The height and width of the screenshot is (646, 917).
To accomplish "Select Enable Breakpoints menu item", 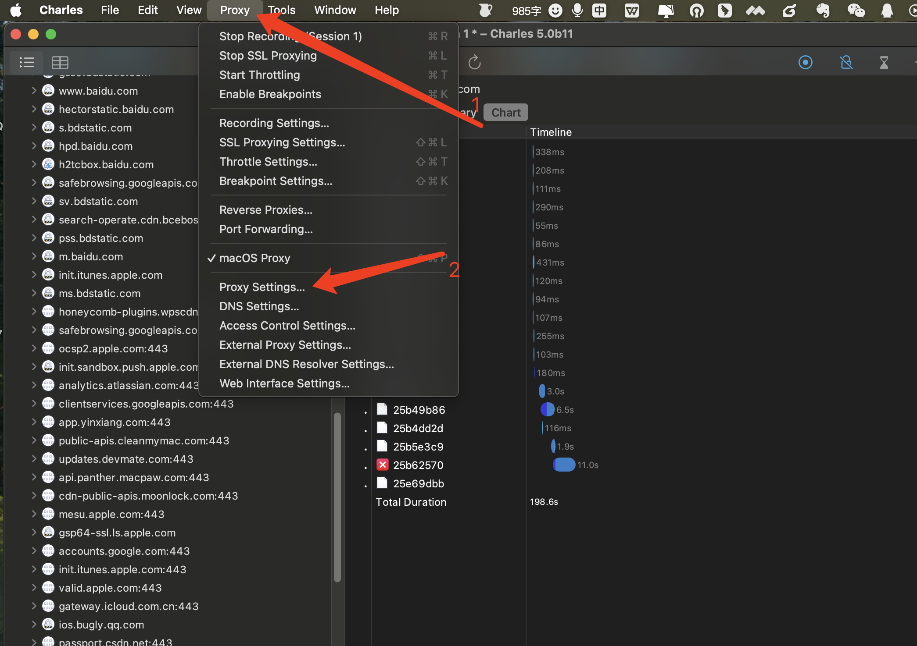I will point(328,94).
